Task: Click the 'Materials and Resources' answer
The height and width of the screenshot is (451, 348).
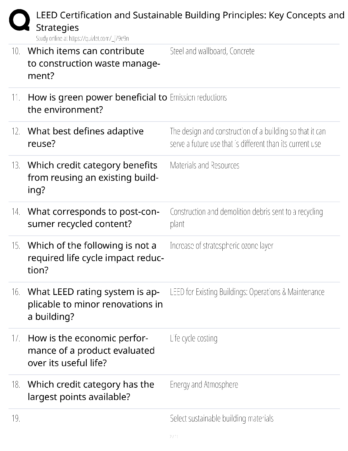Action: pos(204,165)
